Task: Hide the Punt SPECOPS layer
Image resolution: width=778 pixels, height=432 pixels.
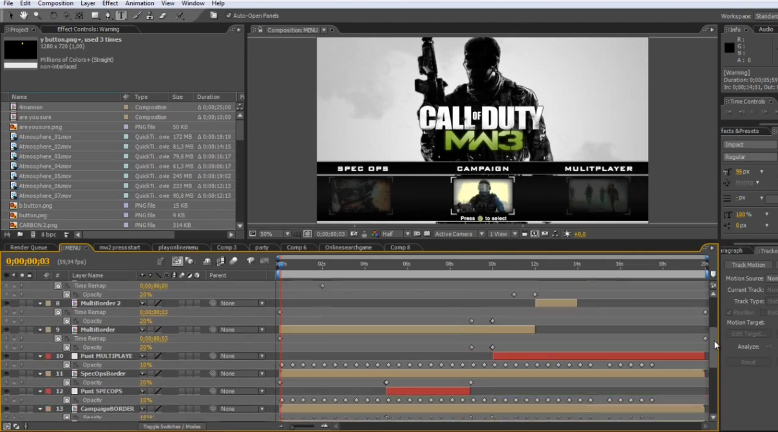Action: pyautogui.click(x=7, y=391)
